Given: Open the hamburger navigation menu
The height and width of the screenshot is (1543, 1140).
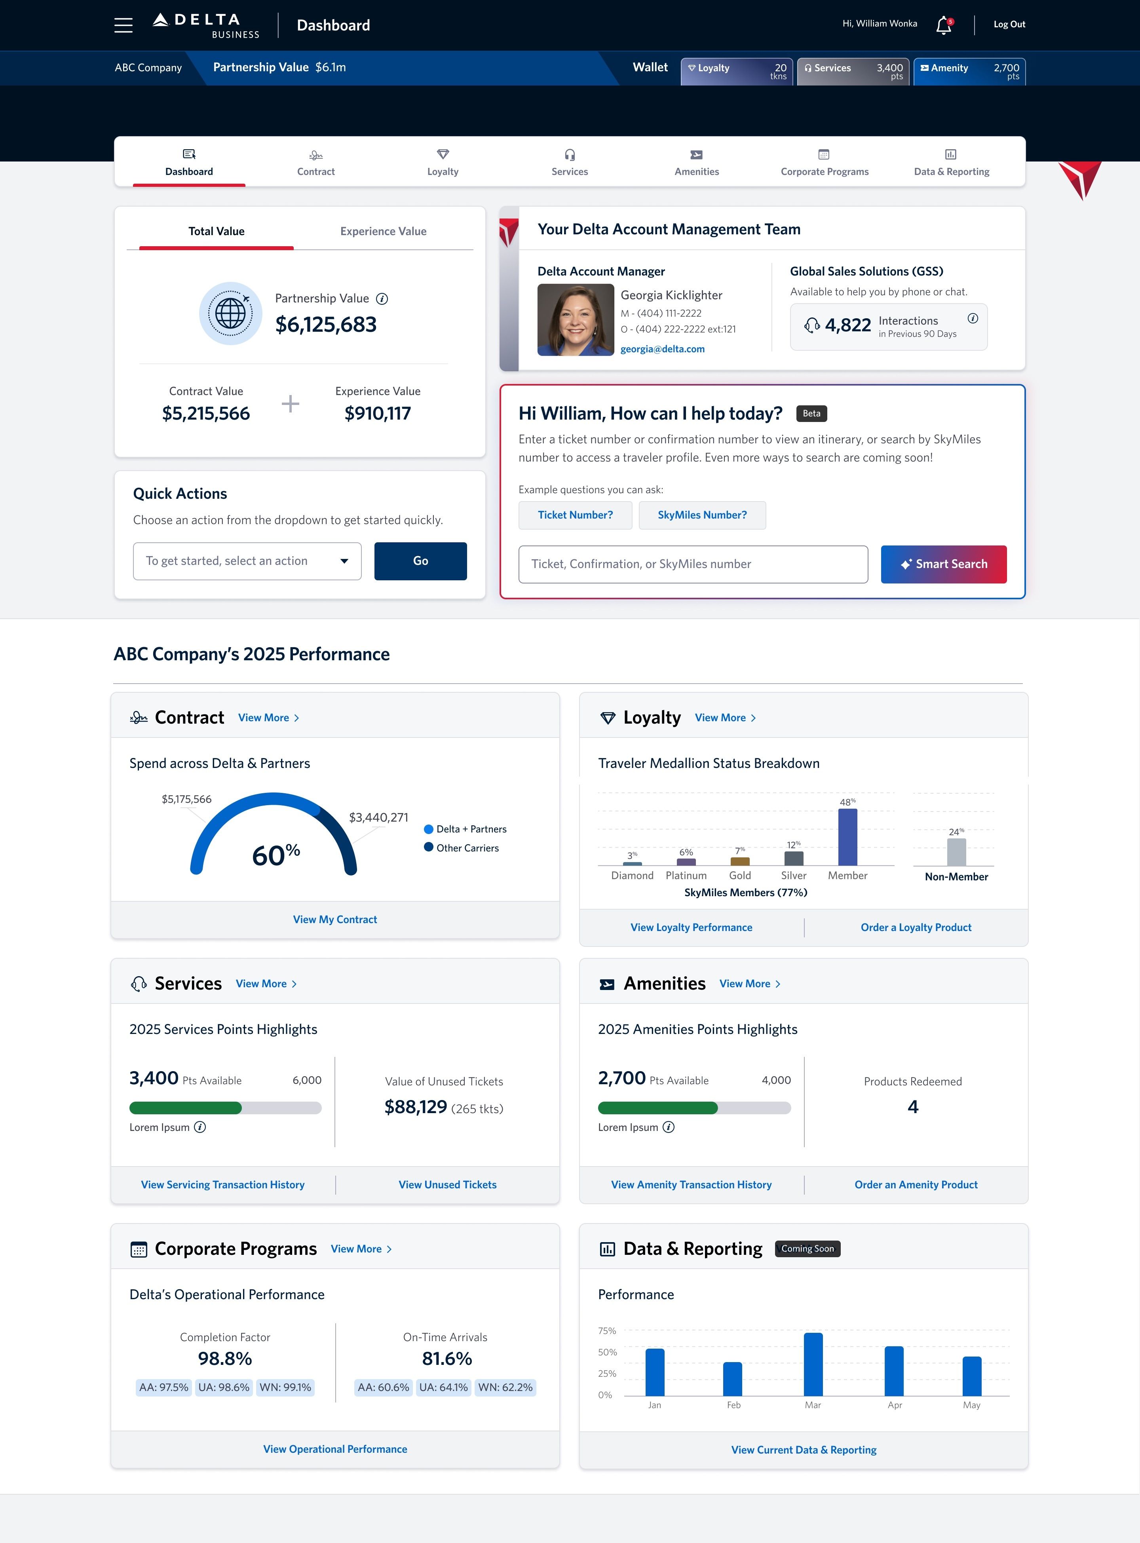Looking at the screenshot, I should coord(123,25).
